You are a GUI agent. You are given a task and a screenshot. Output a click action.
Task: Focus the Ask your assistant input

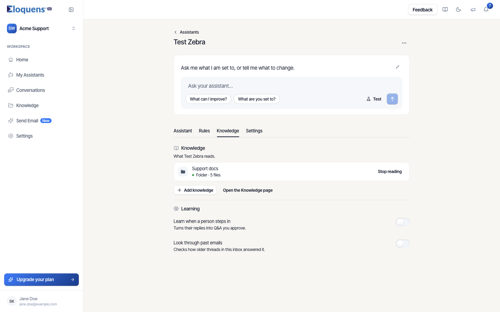292,86
